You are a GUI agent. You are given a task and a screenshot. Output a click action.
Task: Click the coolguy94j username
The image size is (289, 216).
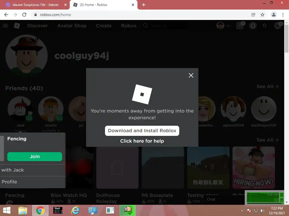[x=82, y=56]
